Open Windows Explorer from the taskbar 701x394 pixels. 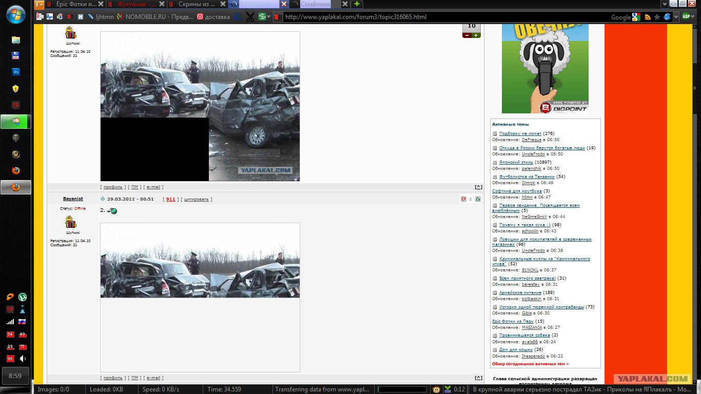point(16,40)
